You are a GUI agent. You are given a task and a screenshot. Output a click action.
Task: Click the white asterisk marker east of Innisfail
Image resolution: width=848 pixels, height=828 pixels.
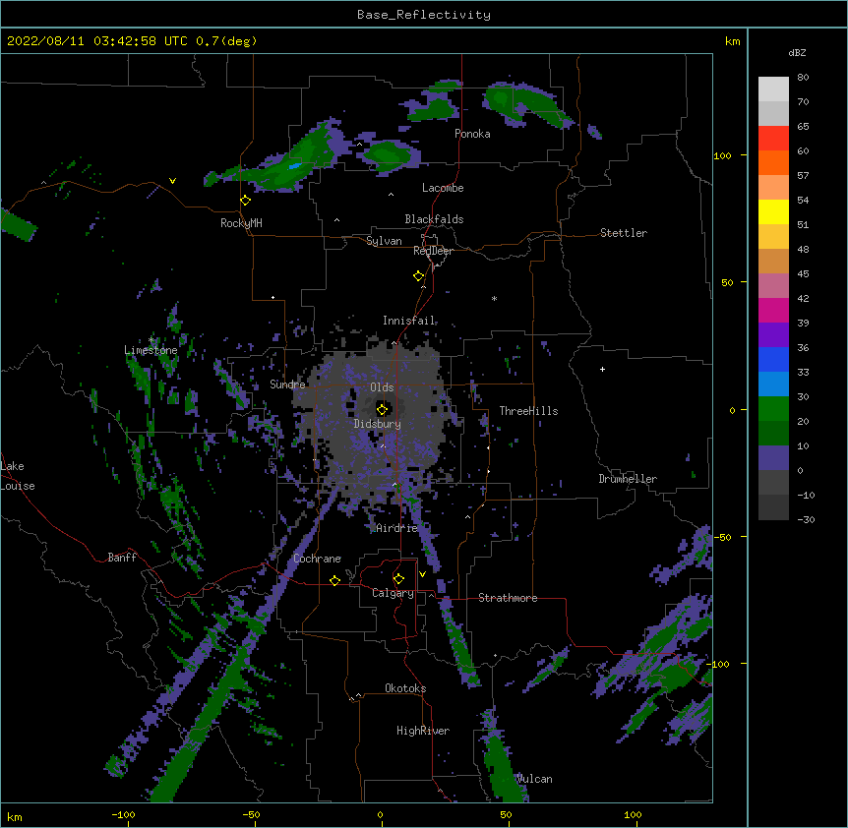[494, 298]
